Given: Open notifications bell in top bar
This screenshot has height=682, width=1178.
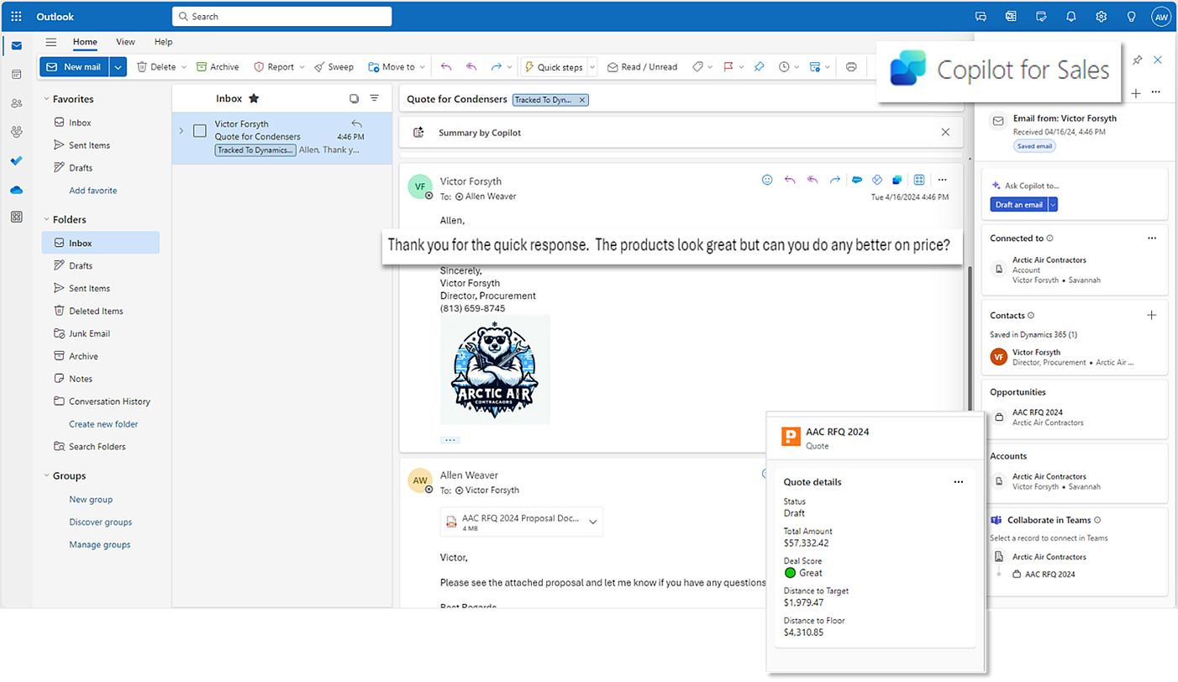Looking at the screenshot, I should [x=1070, y=16].
